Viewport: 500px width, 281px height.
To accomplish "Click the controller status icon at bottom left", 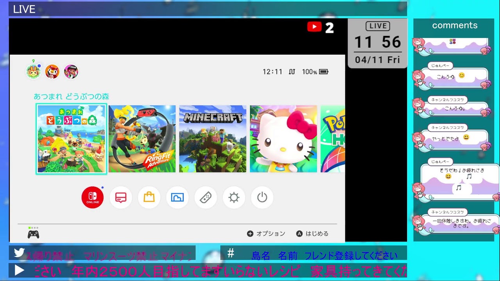I will click(33, 234).
